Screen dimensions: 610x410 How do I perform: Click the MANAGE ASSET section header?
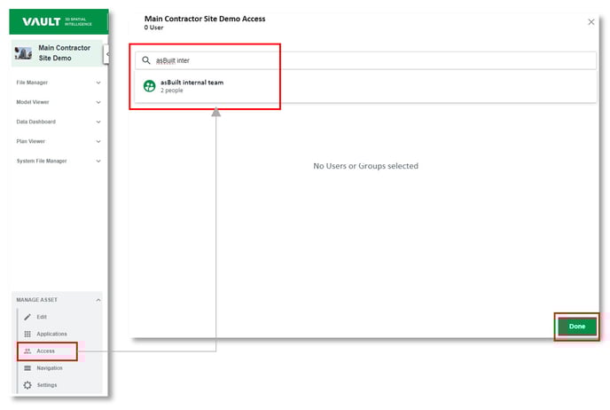pyautogui.click(x=37, y=300)
